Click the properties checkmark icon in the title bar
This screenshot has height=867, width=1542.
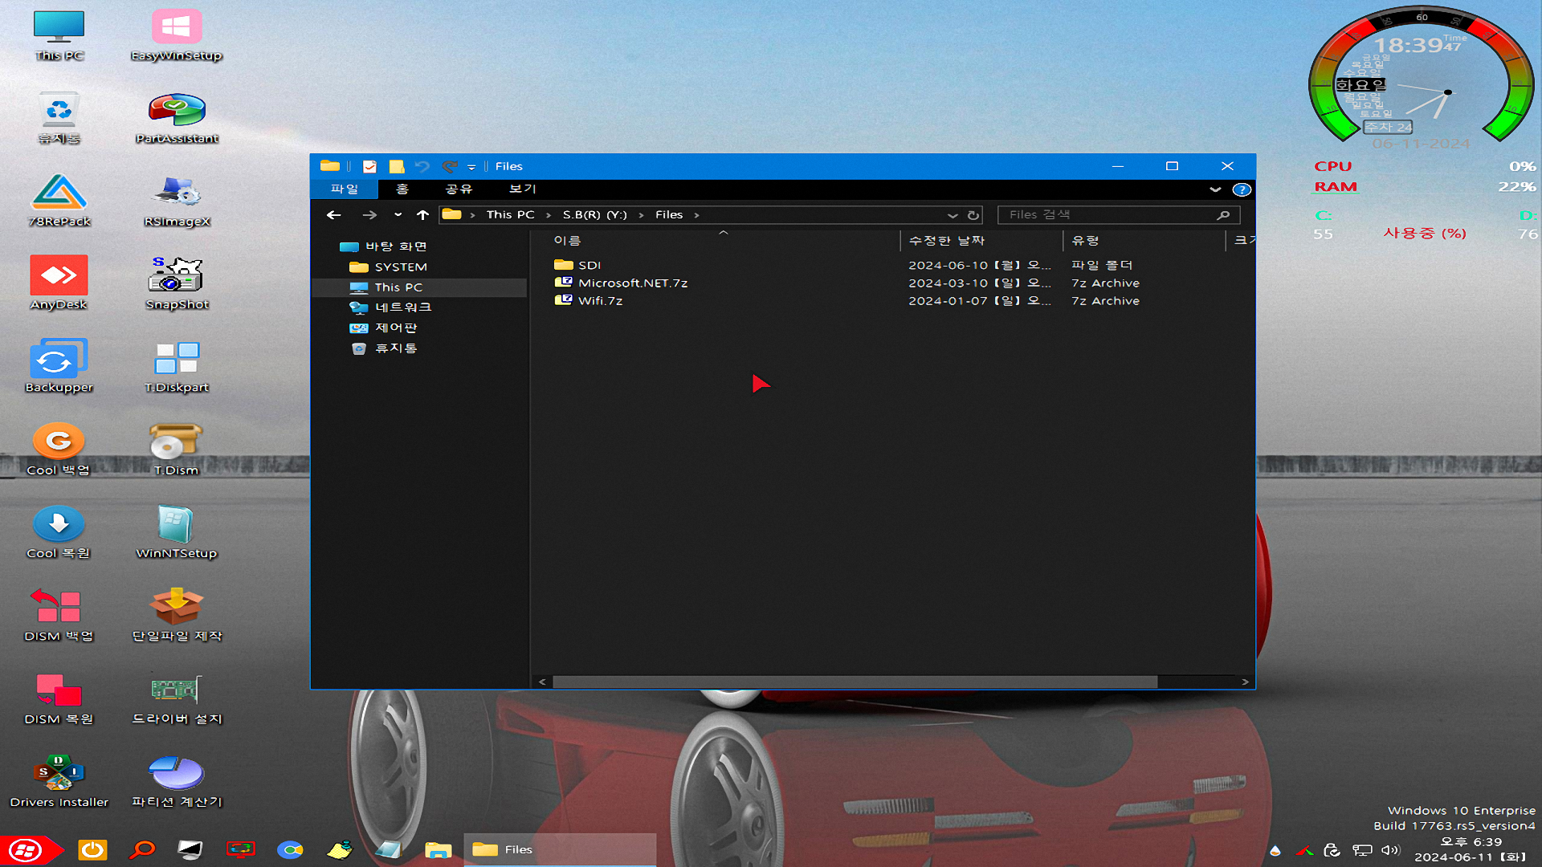pyautogui.click(x=369, y=166)
